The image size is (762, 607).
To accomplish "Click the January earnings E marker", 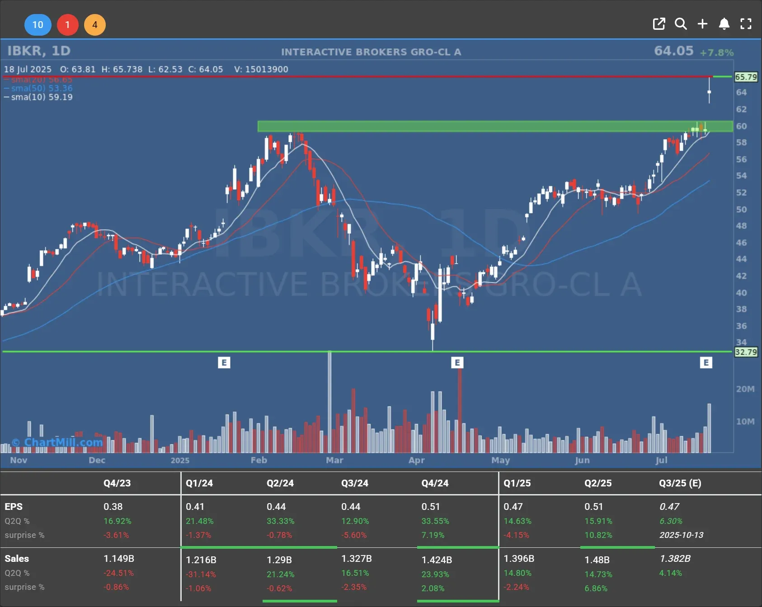I will pos(224,363).
